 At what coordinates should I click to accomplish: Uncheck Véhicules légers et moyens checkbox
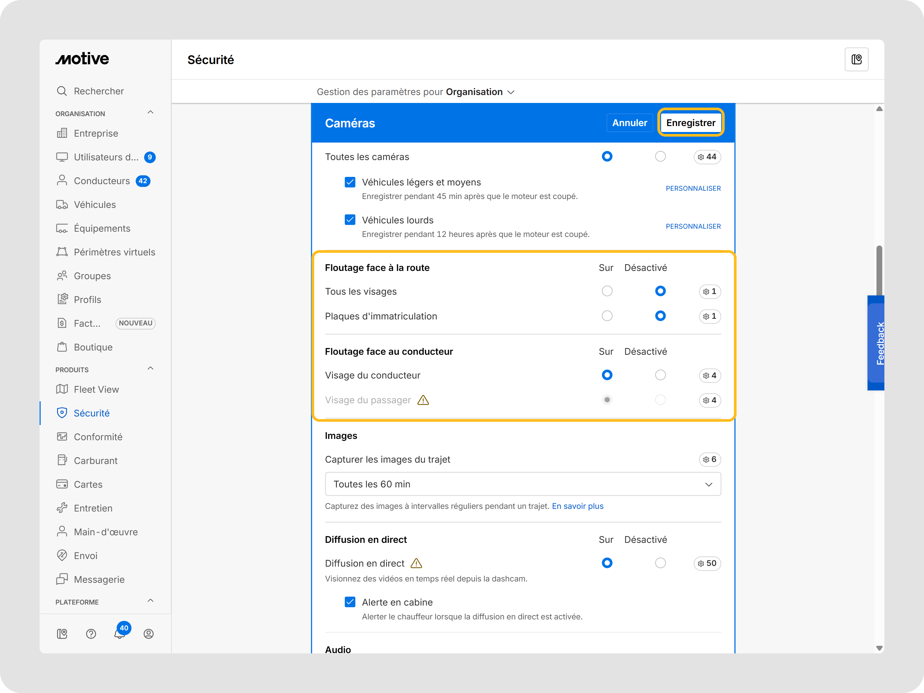pyautogui.click(x=350, y=182)
